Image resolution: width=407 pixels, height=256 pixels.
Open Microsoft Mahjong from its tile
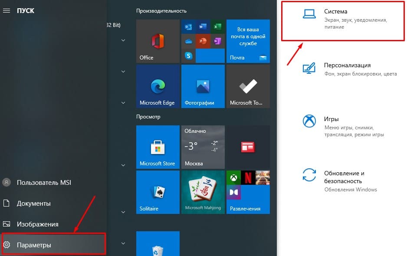point(203,192)
